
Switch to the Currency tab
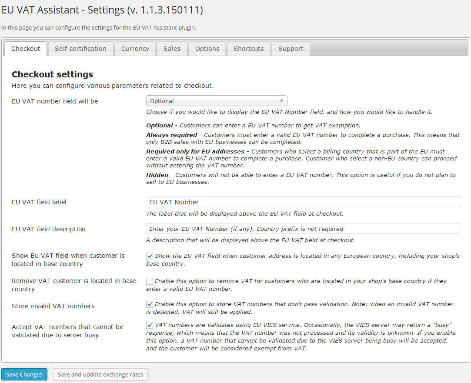click(x=135, y=49)
